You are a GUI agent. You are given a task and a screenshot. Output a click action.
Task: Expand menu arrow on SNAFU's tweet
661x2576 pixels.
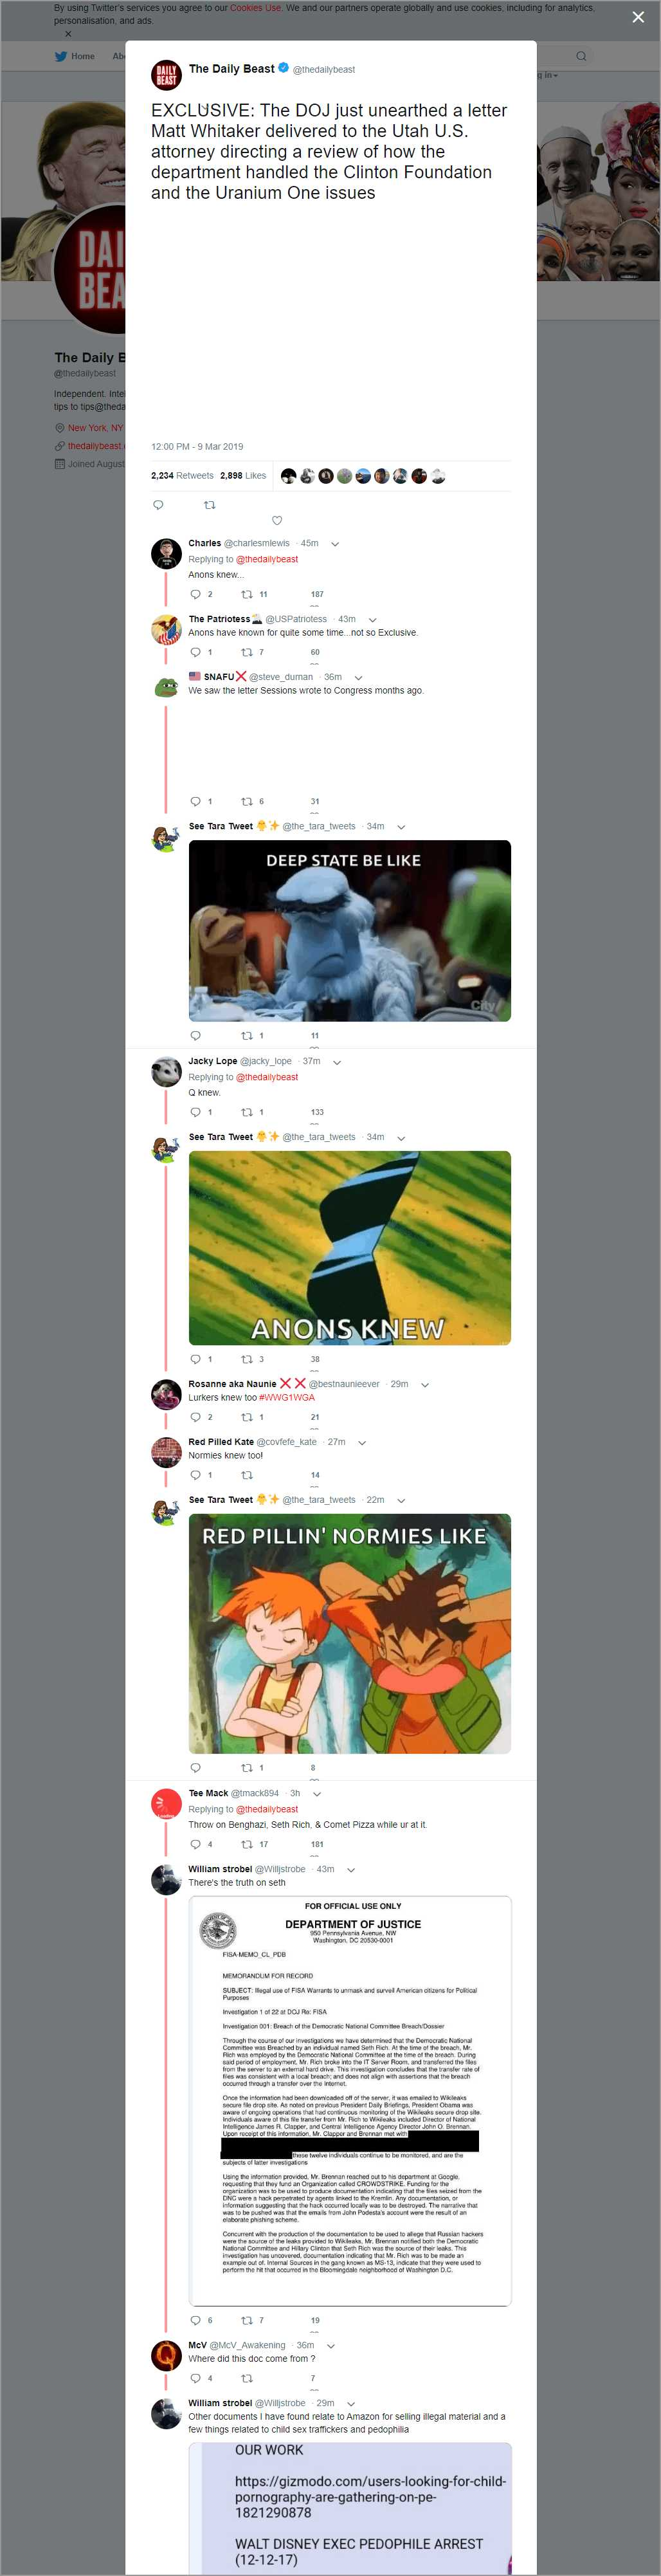point(358,677)
